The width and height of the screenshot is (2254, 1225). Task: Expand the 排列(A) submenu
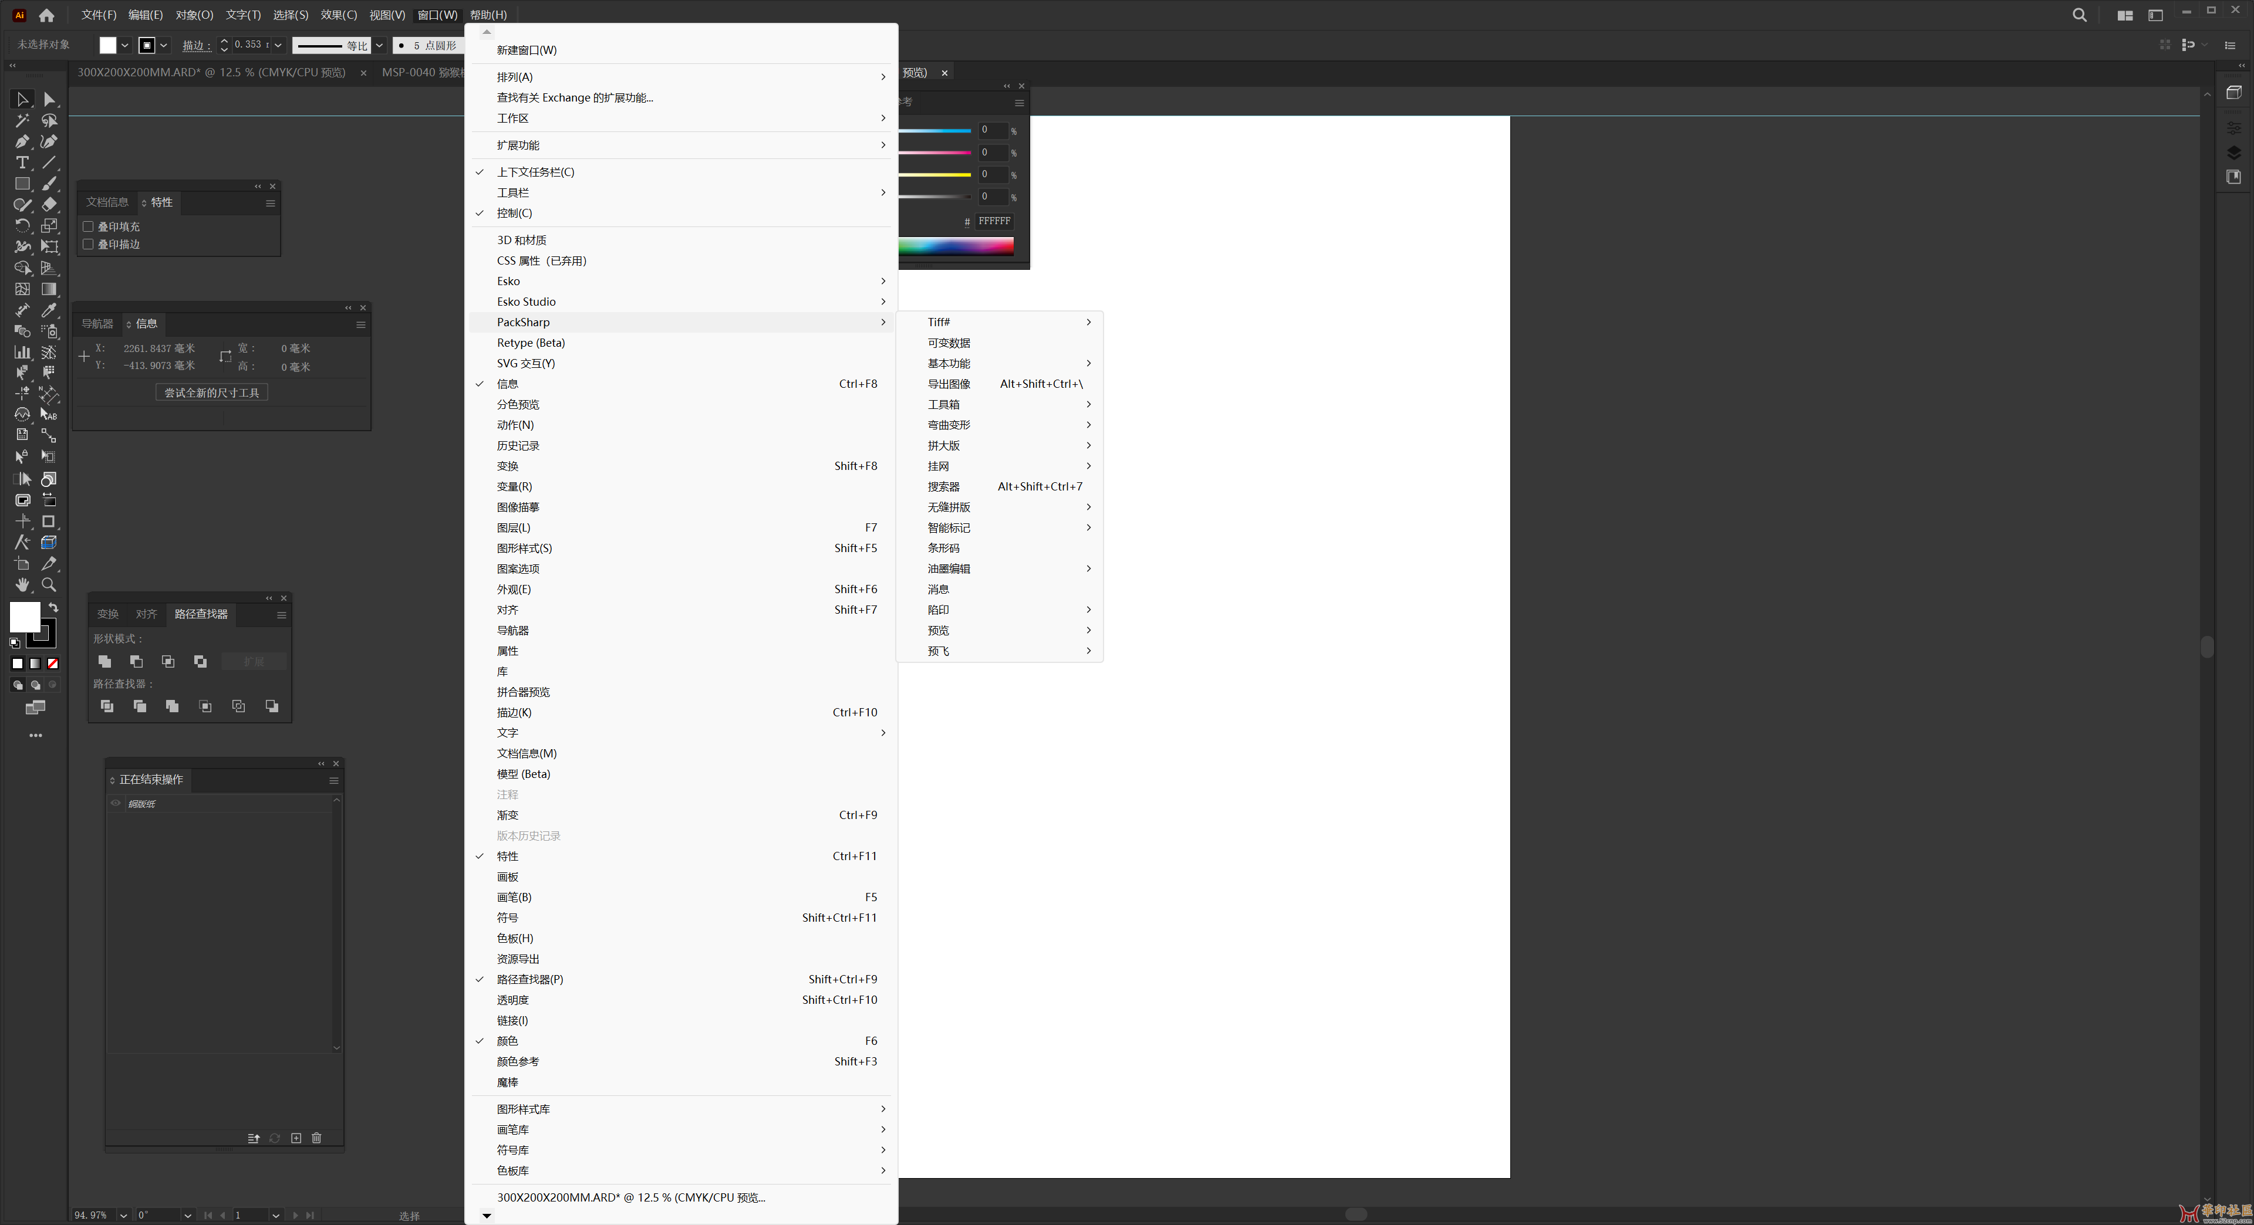681,77
